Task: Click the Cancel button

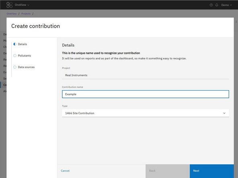Action: [x=65, y=171]
